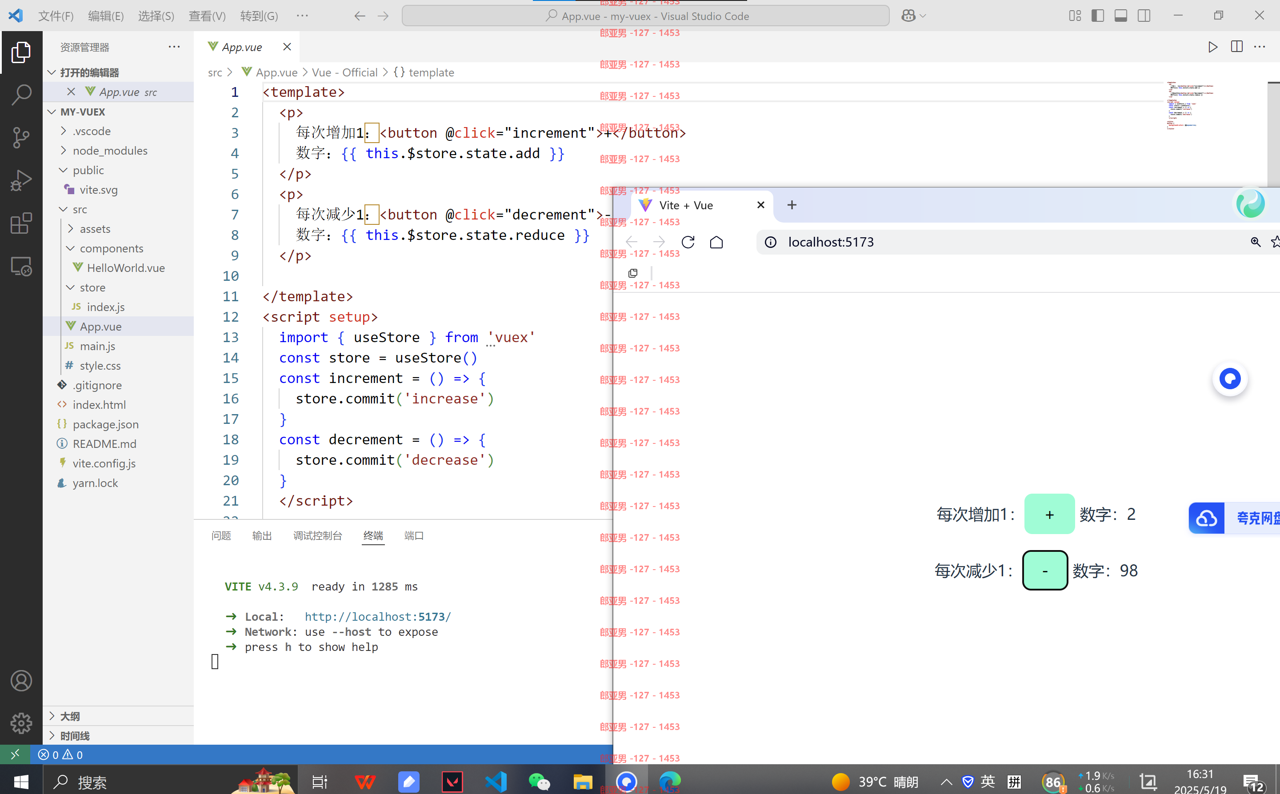Toggle the bottom panel visibility

[x=1121, y=16]
